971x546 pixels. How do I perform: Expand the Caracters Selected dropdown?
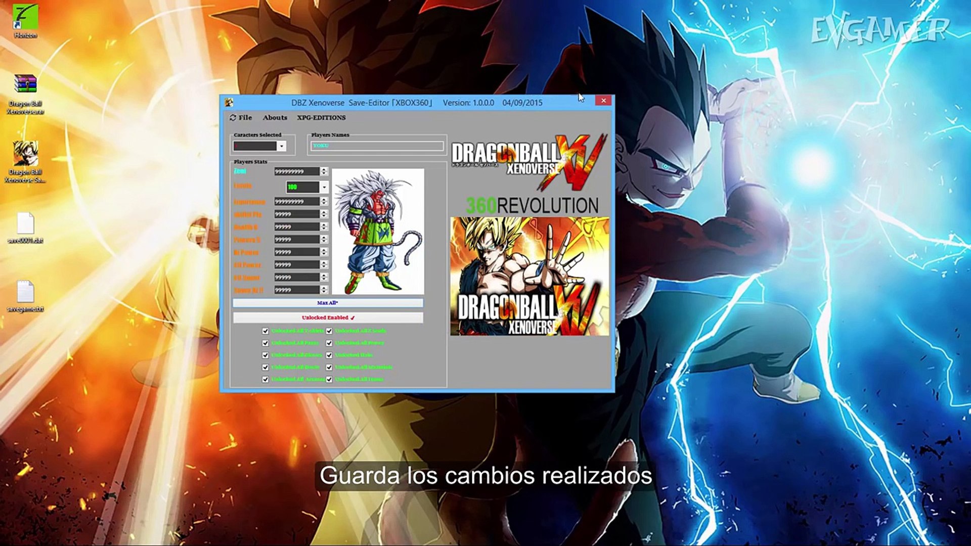coord(282,147)
